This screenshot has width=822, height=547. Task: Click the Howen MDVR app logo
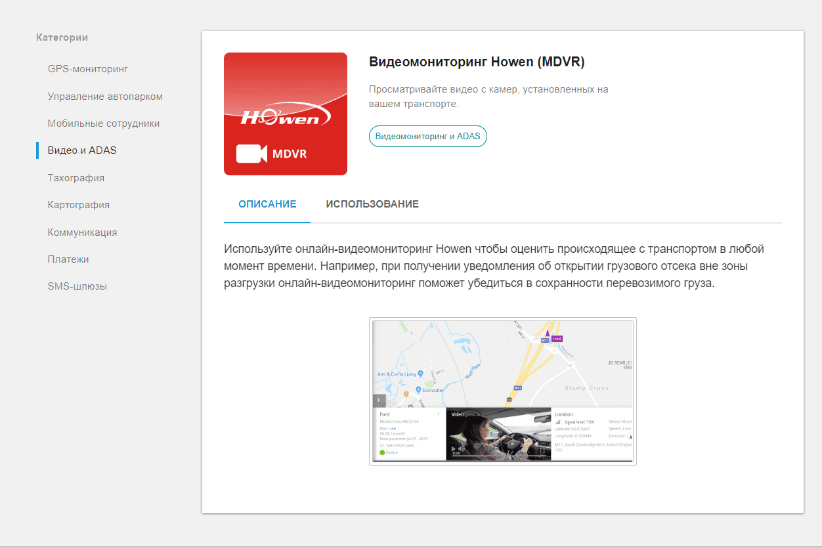(x=286, y=114)
